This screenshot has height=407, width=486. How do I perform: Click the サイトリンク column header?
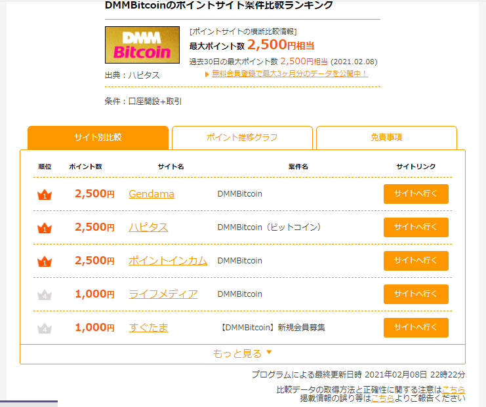[416, 166]
